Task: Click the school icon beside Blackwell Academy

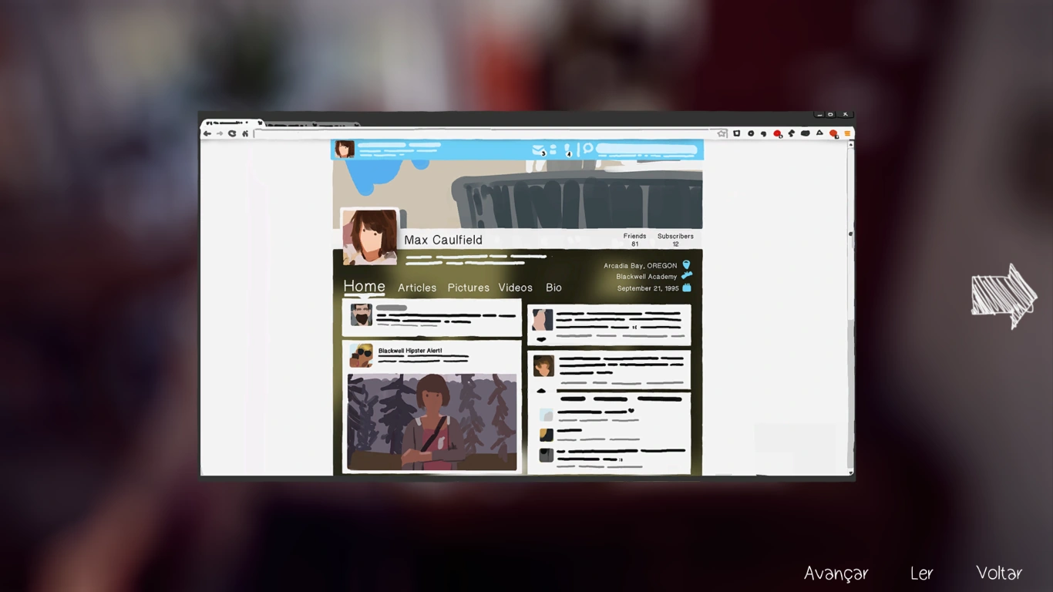Action: click(687, 276)
